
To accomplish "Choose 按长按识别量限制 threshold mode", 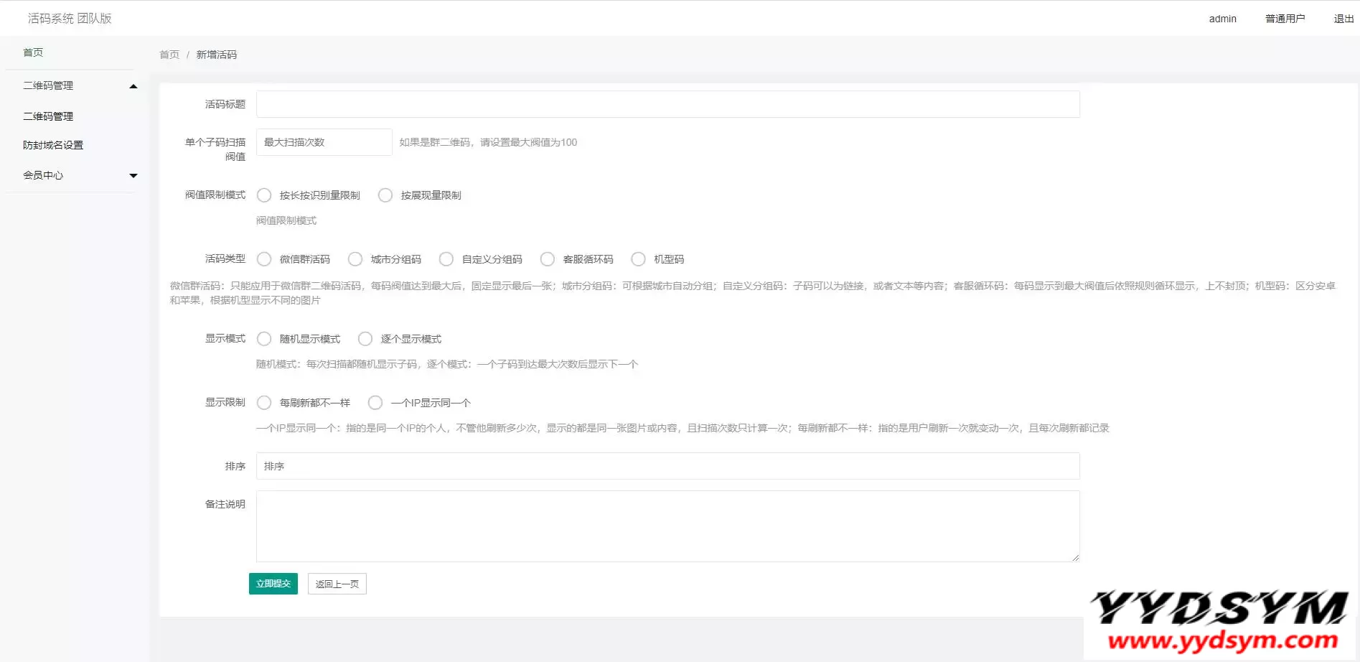I will (x=264, y=195).
